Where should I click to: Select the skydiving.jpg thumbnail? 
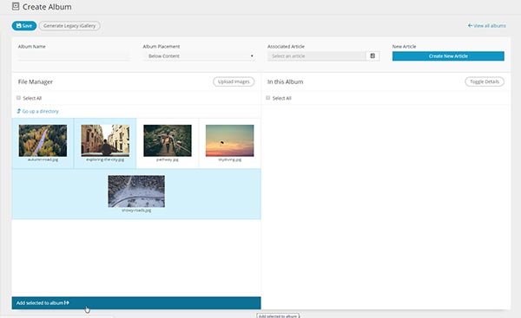(x=229, y=140)
